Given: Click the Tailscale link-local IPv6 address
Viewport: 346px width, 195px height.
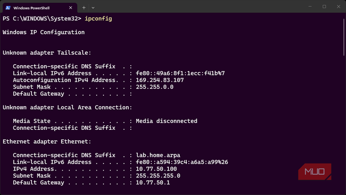Looking at the screenshot, I should coord(180,73).
